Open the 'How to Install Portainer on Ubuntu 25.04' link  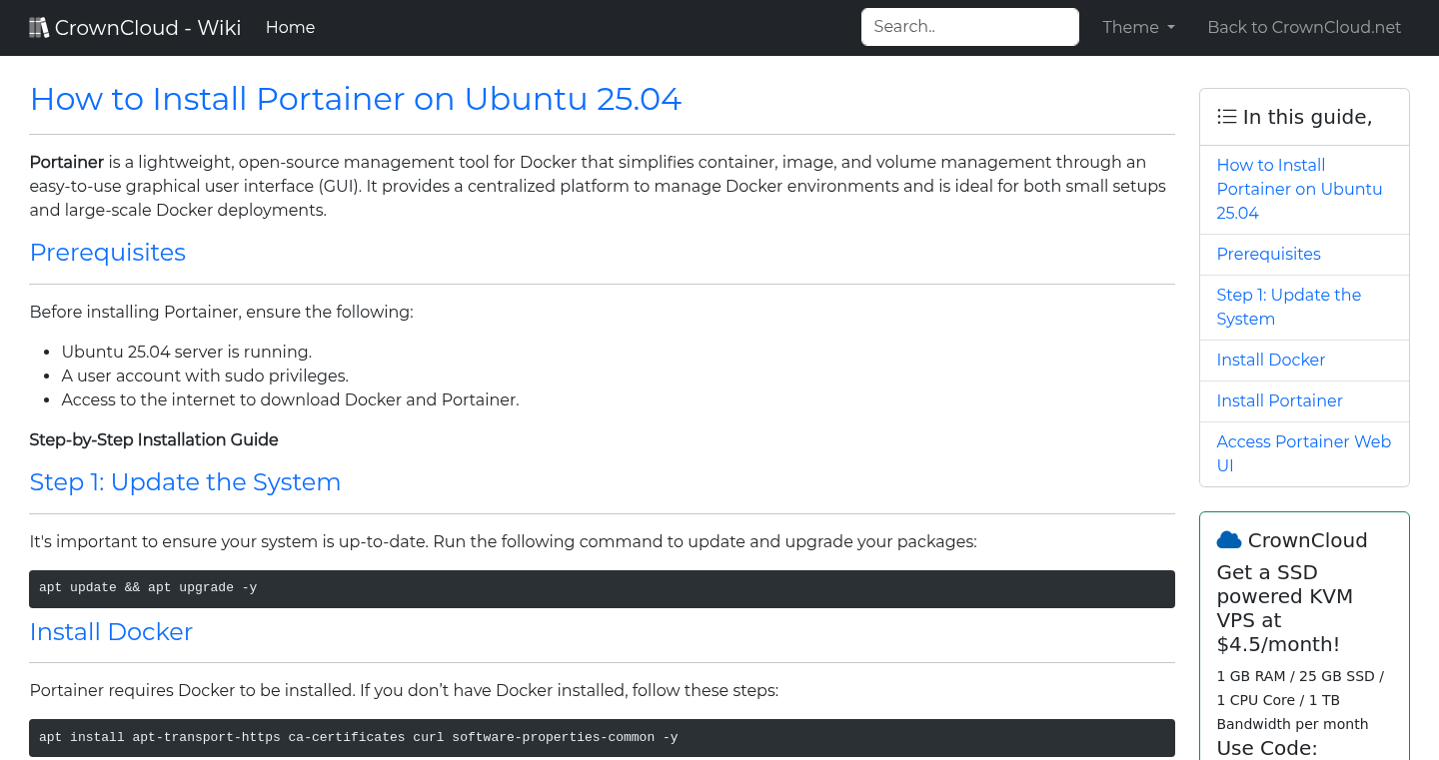click(1299, 189)
